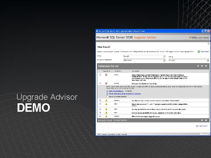The height and width of the screenshot is (158, 211).
Task: Click the Export Report link
Action: pos(203,126)
